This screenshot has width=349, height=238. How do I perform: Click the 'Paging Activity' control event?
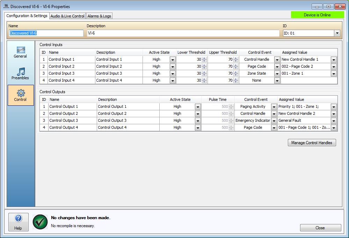[253, 106]
